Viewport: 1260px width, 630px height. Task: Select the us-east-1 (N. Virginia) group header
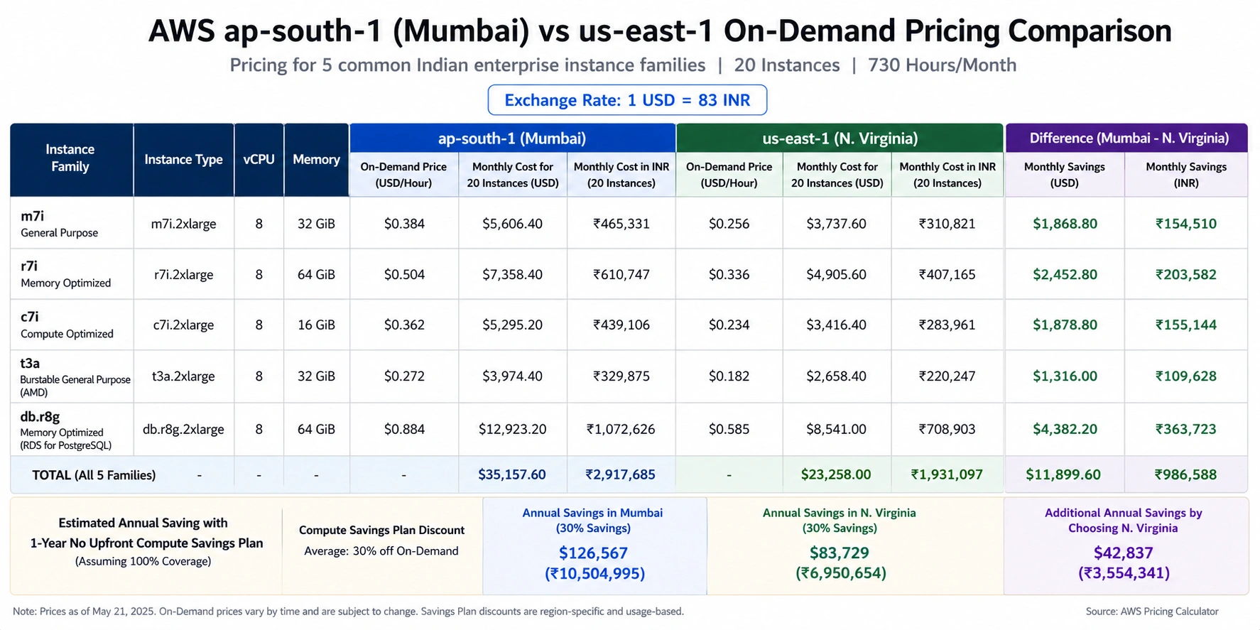click(x=840, y=139)
